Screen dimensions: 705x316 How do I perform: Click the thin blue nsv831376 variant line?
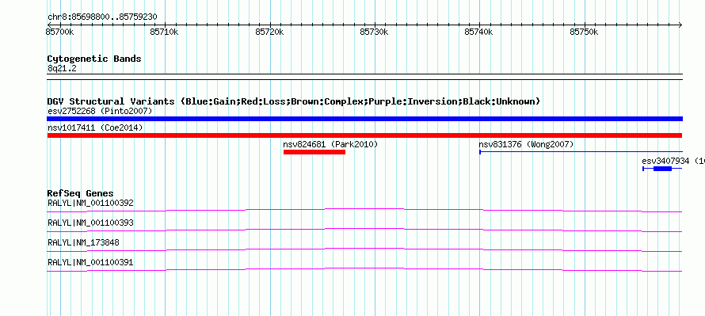pos(581,152)
